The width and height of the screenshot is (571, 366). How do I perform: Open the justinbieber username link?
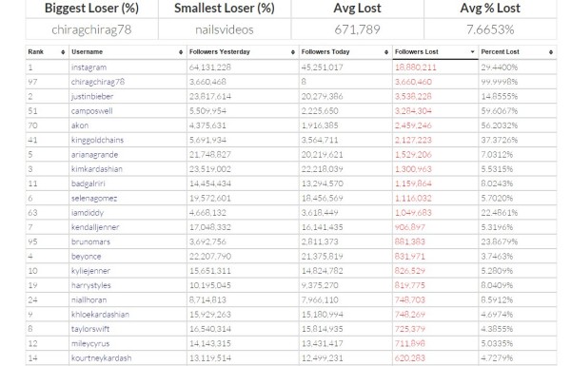click(x=92, y=96)
